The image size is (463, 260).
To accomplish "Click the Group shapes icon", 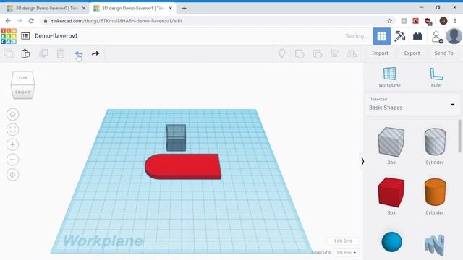I will click(300, 54).
